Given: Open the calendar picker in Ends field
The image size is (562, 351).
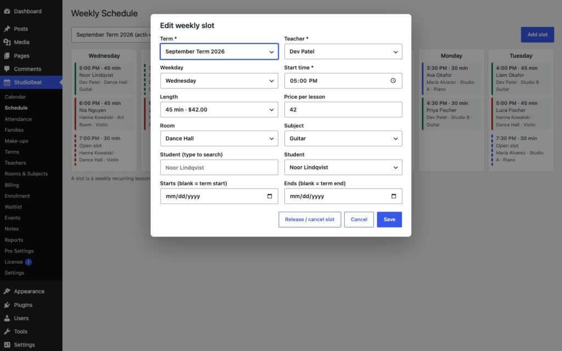Looking at the screenshot, I should click(x=394, y=196).
